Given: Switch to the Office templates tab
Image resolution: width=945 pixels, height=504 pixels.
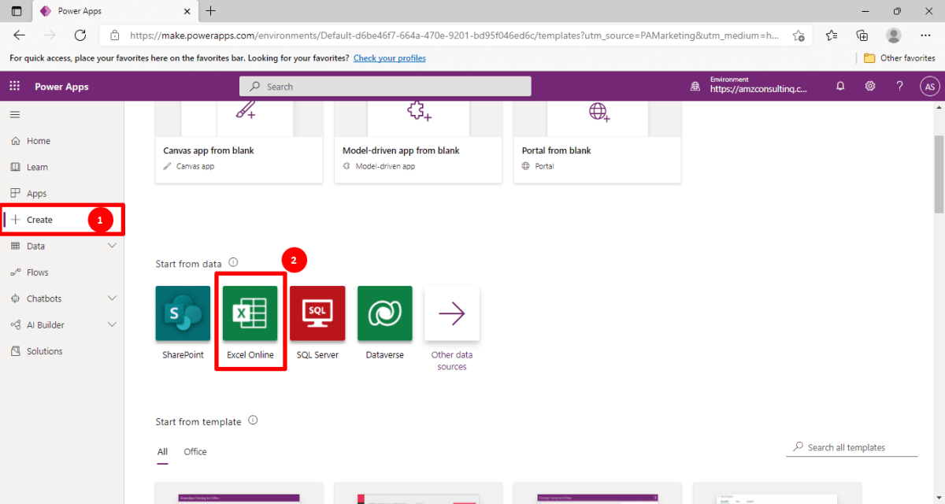Looking at the screenshot, I should (195, 451).
